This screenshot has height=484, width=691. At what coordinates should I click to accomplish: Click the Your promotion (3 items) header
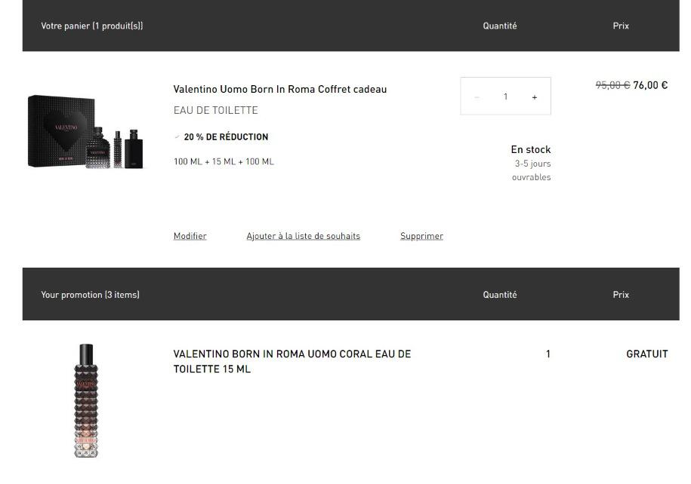coord(91,295)
